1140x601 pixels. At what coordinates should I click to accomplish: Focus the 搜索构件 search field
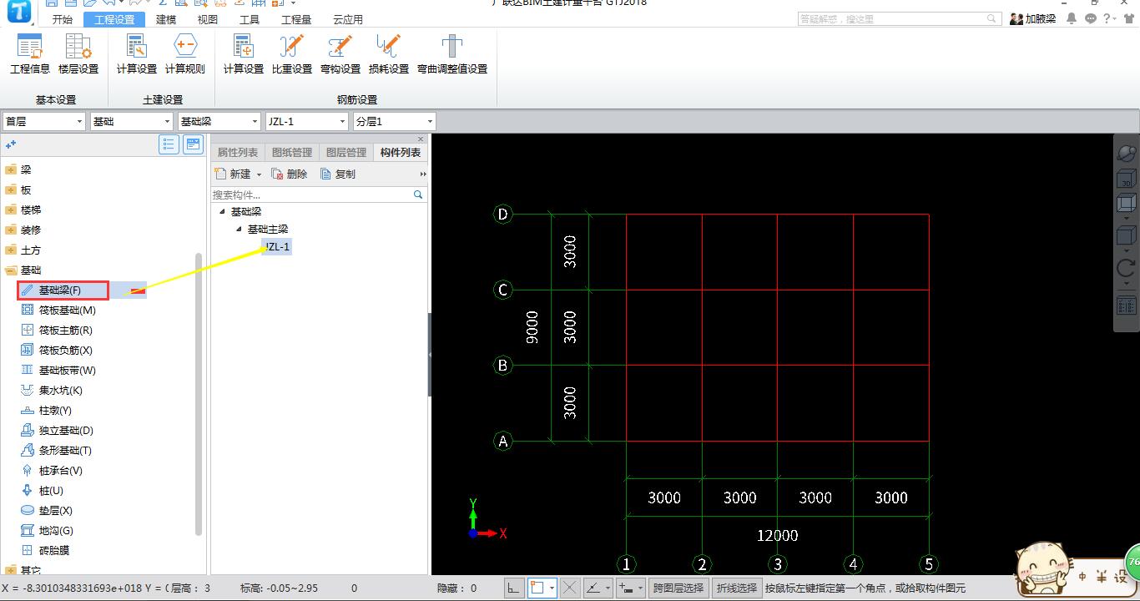319,194
